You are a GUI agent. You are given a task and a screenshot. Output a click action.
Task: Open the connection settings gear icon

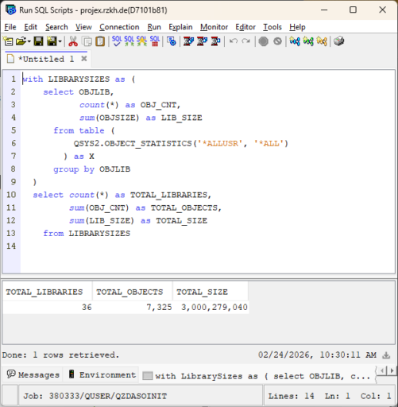(172, 41)
